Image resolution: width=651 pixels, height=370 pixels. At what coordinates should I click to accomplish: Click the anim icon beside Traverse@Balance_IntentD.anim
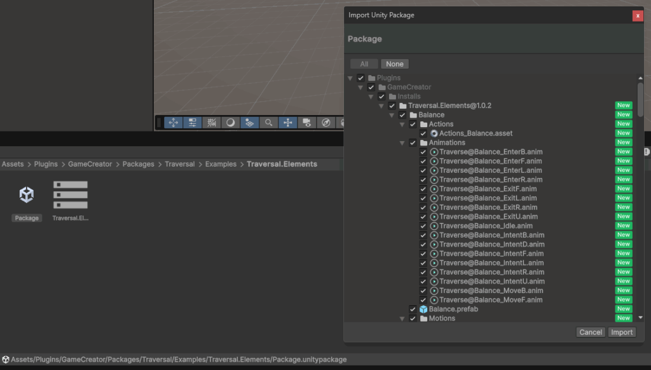434,244
